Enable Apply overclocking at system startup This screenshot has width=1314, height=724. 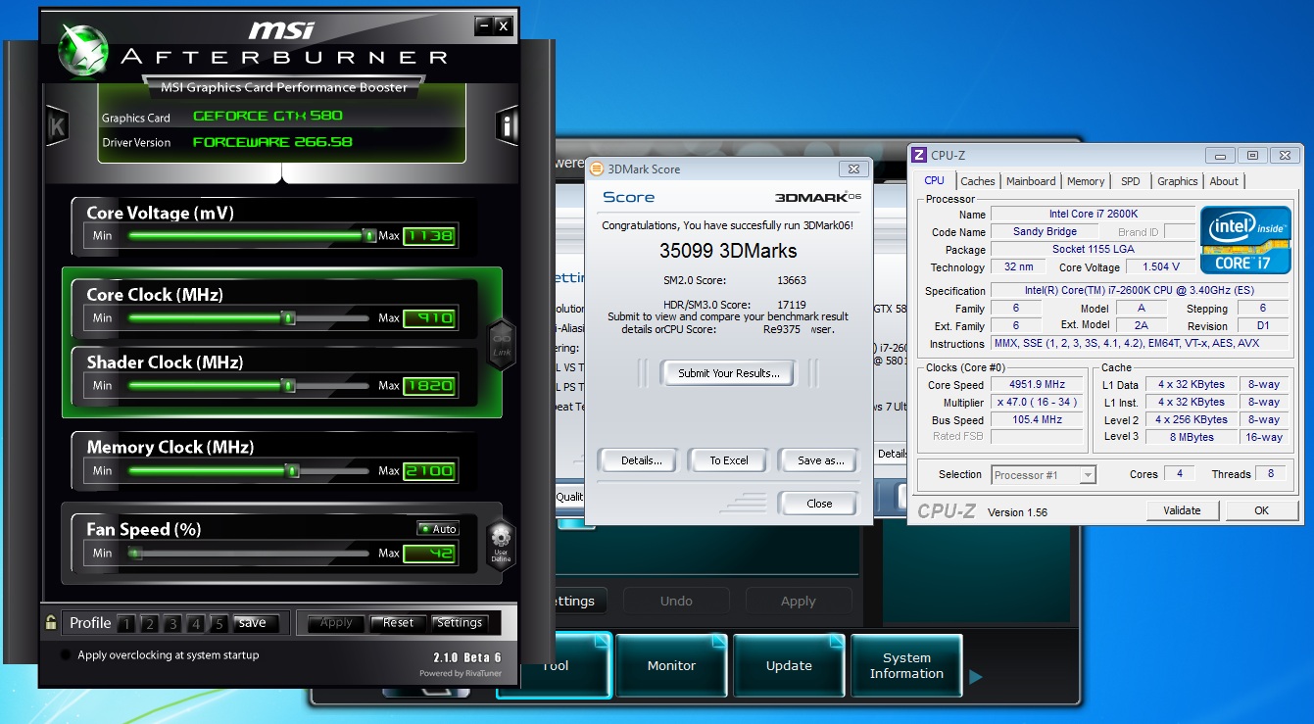click(x=66, y=655)
